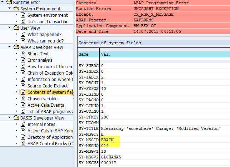Click the Name column header
This screenshot has height=167, width=230.
(x=89, y=54)
